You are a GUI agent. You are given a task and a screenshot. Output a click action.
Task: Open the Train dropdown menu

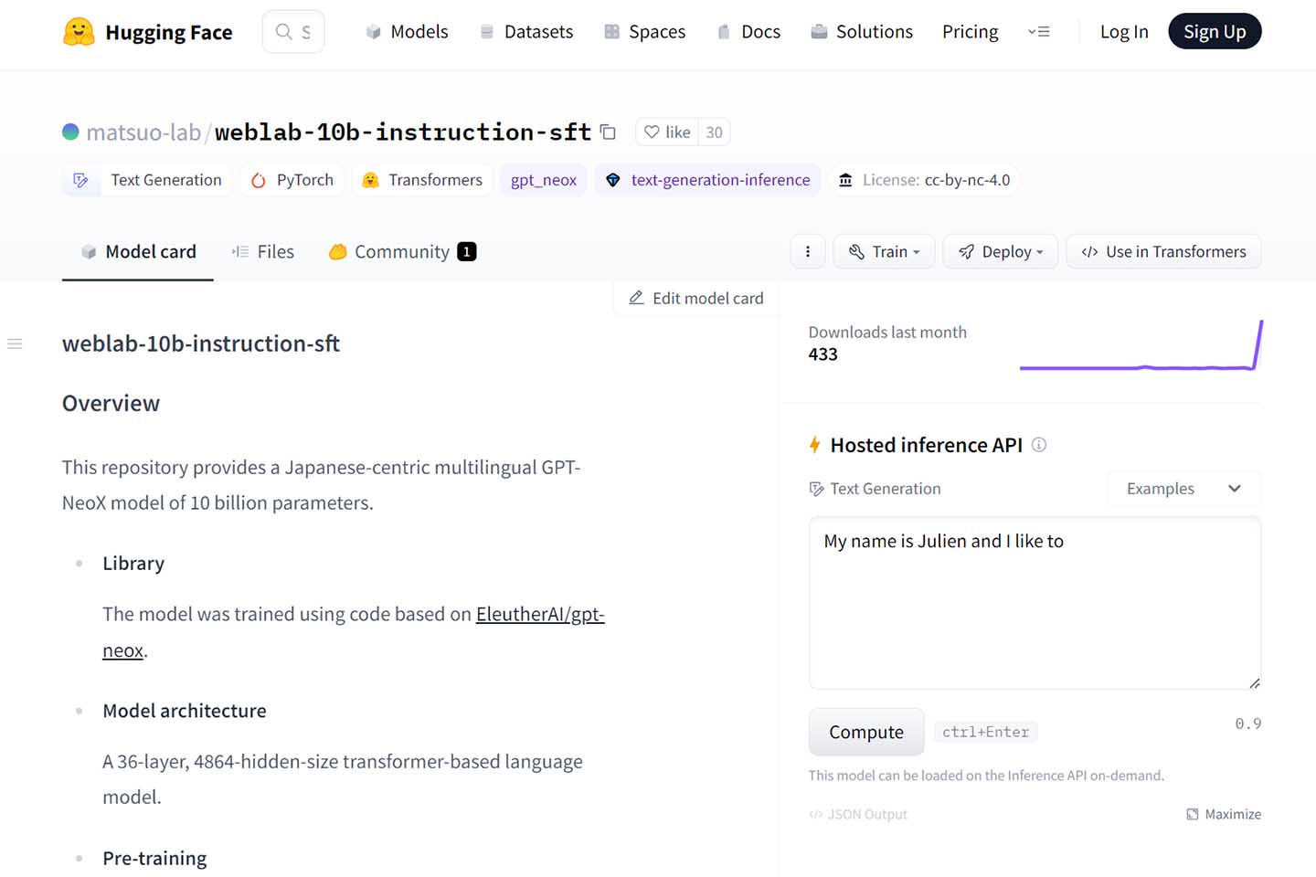(884, 252)
